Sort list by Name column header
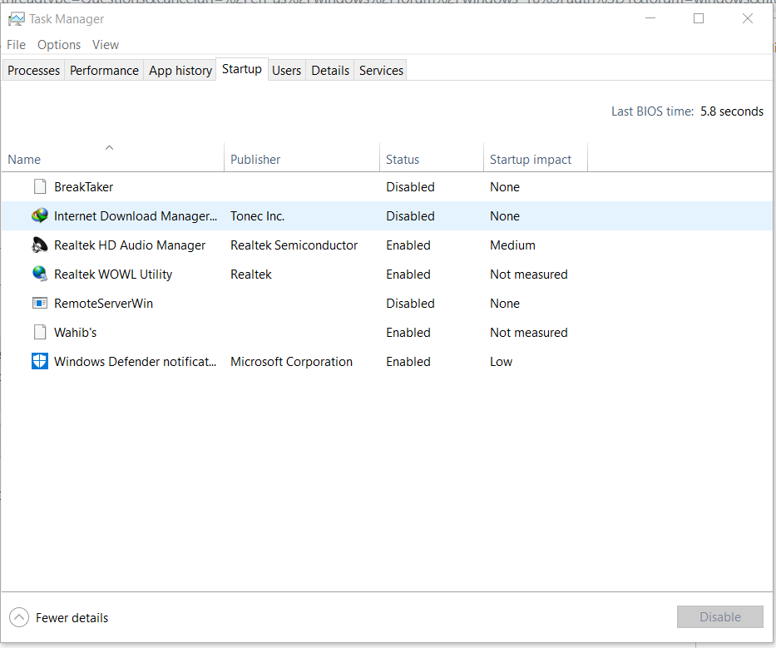This screenshot has width=776, height=648. coord(24,160)
